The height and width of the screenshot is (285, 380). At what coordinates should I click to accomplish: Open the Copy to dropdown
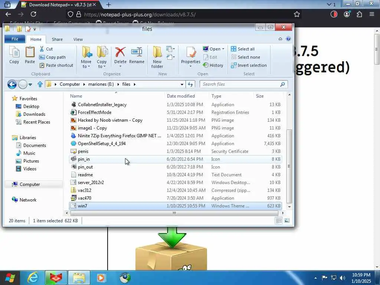102,57
